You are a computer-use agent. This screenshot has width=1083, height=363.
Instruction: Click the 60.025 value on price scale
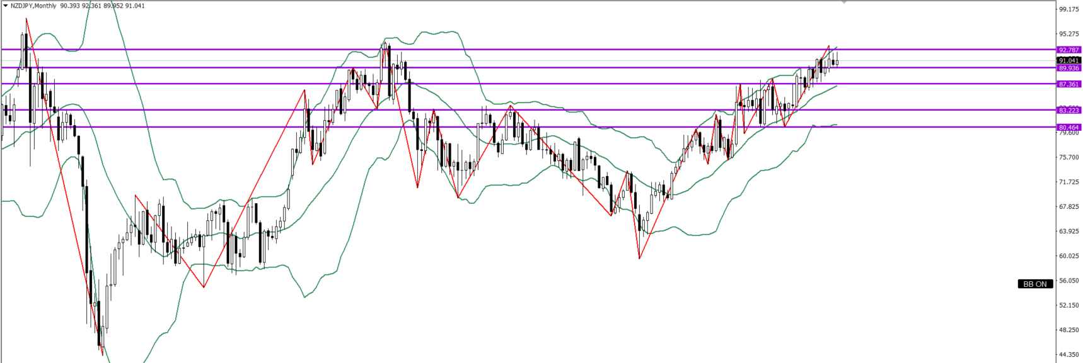coord(1069,256)
